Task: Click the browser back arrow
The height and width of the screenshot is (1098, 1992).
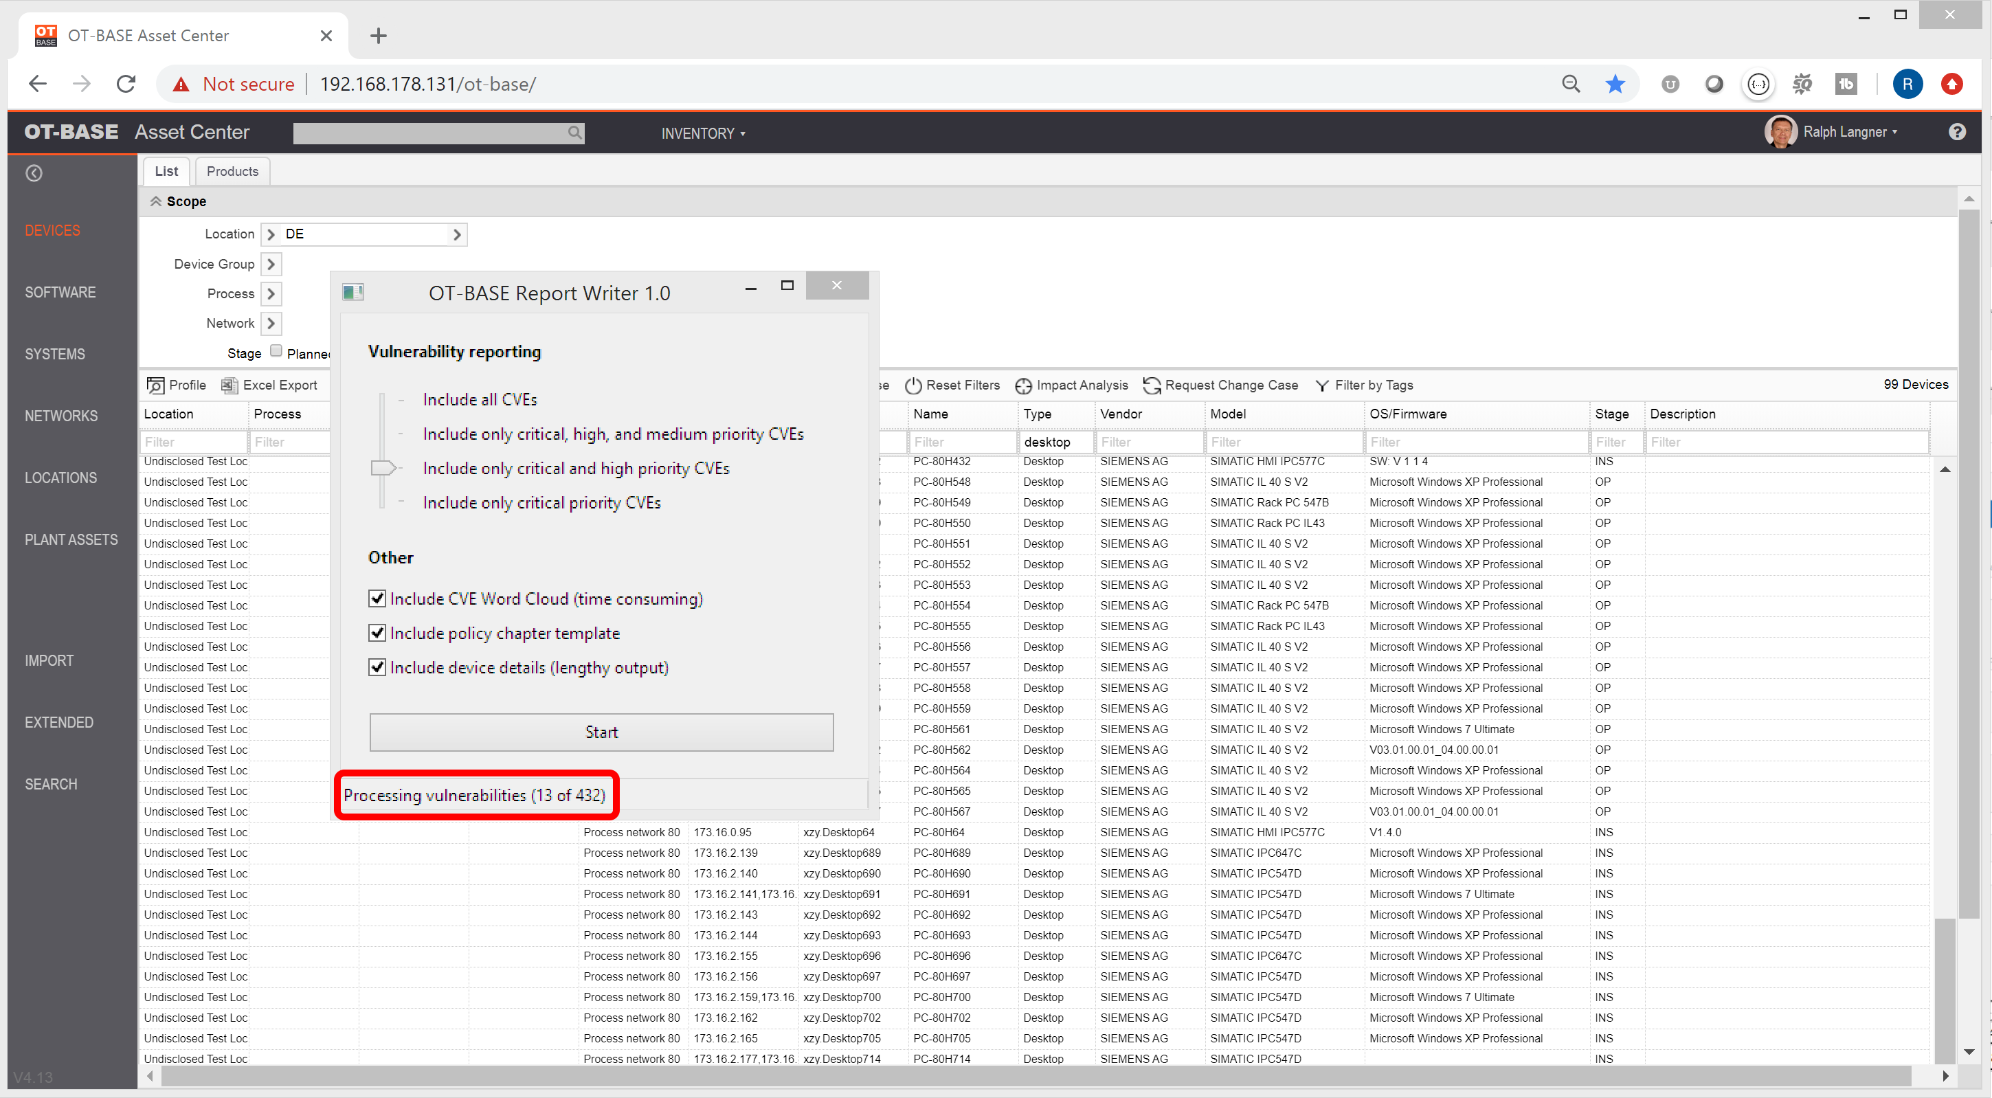Action: click(x=37, y=84)
